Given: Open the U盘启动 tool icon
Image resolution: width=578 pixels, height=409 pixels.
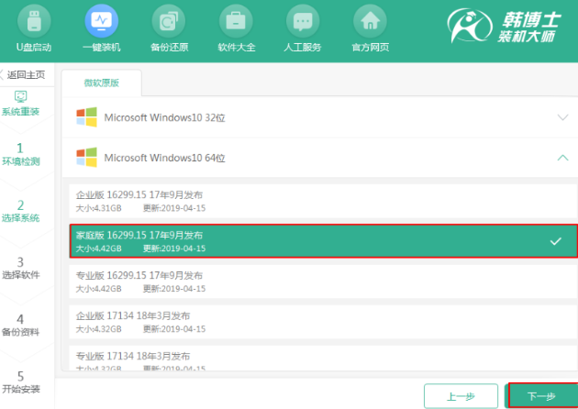Looking at the screenshot, I should [x=34, y=22].
